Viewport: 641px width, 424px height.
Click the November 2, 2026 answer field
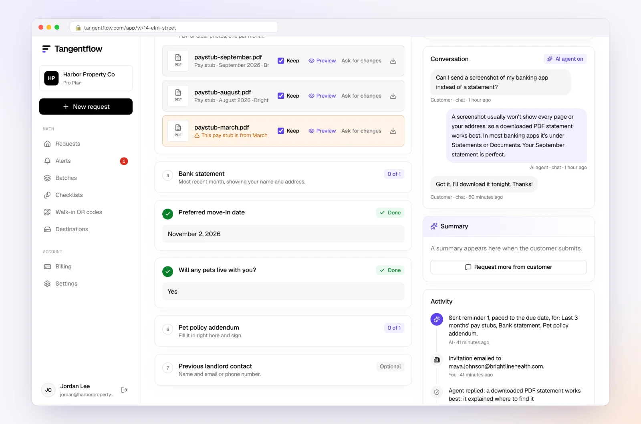pyautogui.click(x=283, y=234)
